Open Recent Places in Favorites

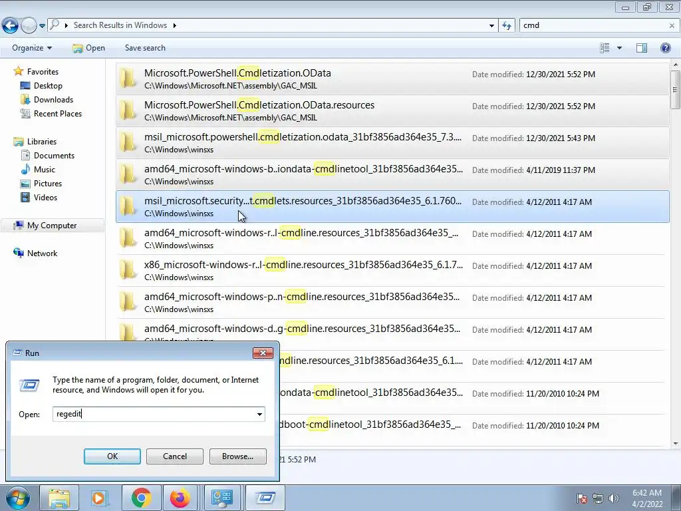tap(57, 113)
